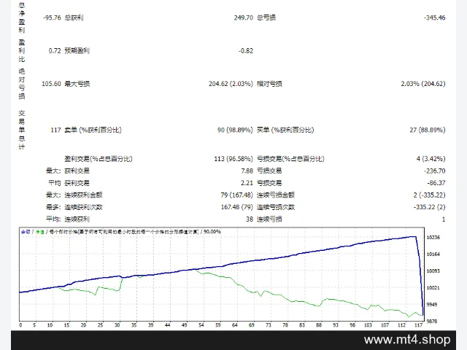467x350 pixels.
Task: Click the largest loss trade value -236.70
Action: [x=435, y=171]
